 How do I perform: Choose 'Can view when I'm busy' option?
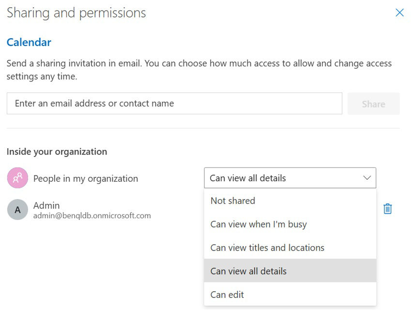coord(259,224)
